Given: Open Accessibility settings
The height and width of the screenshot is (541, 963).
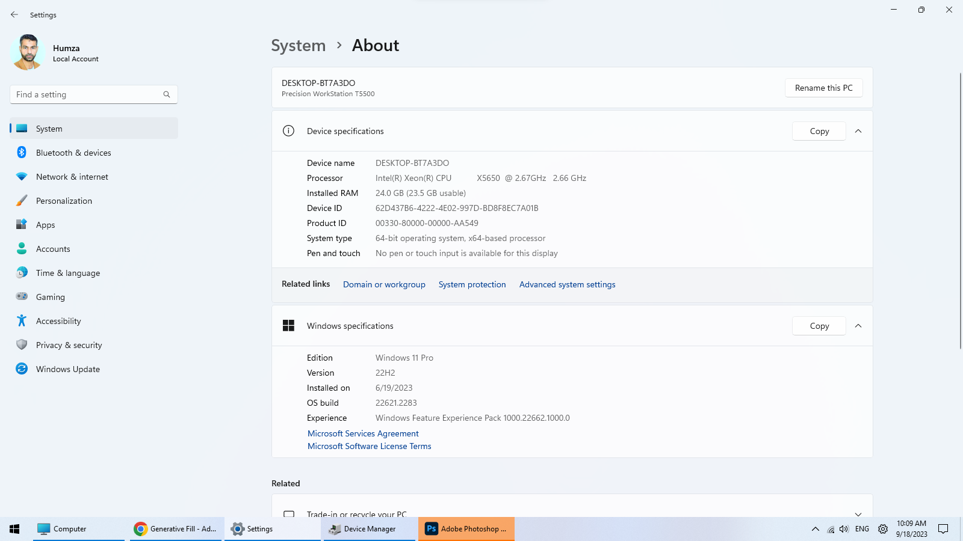Looking at the screenshot, I should point(94,321).
